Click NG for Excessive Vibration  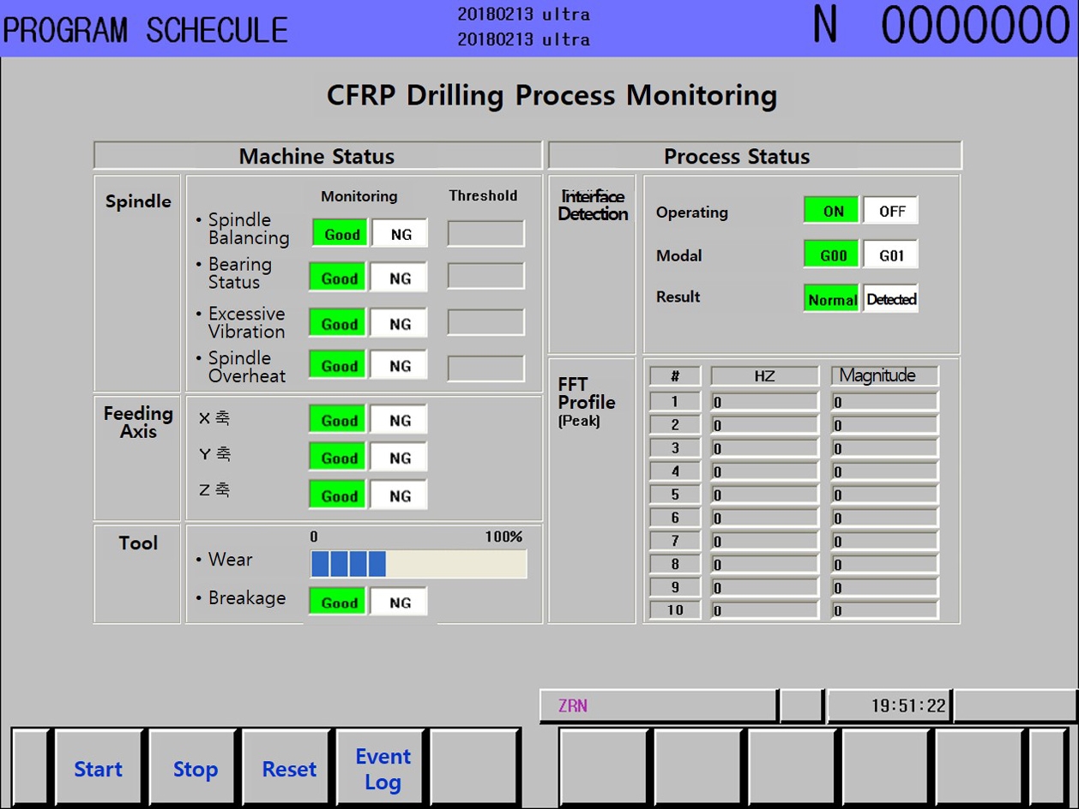click(400, 324)
